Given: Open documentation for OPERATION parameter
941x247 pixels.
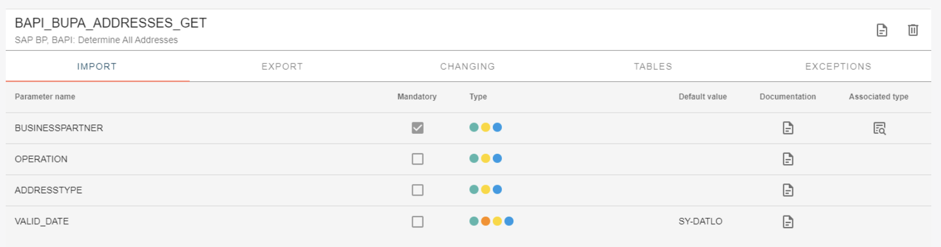Looking at the screenshot, I should point(788,159).
